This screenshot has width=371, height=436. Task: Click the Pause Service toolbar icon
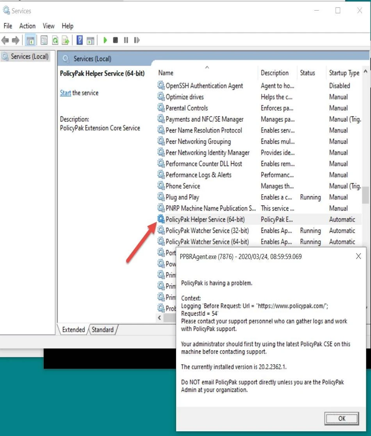coord(126,40)
